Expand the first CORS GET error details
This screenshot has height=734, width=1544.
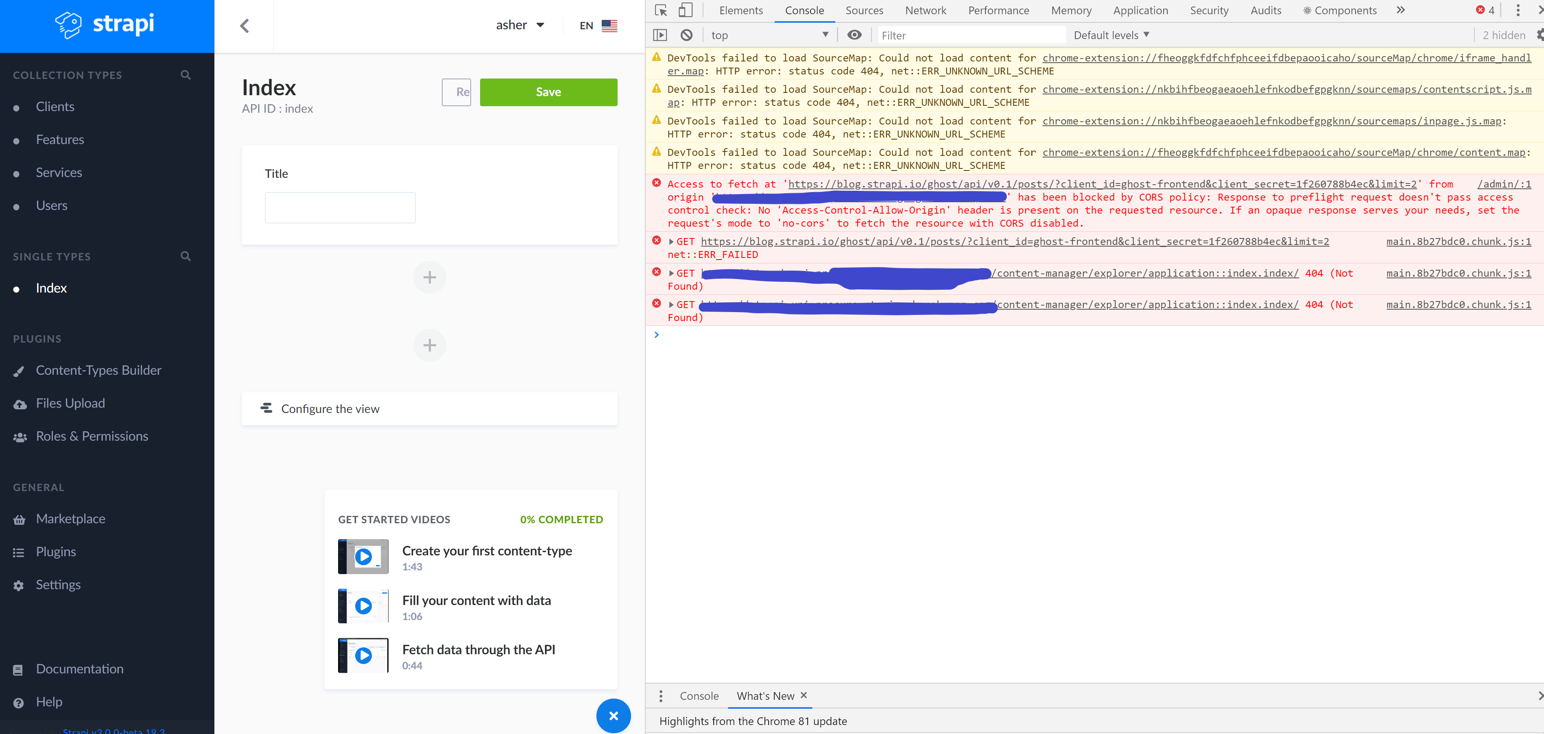pyautogui.click(x=671, y=241)
